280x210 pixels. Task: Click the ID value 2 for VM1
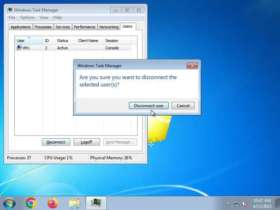coord(46,48)
